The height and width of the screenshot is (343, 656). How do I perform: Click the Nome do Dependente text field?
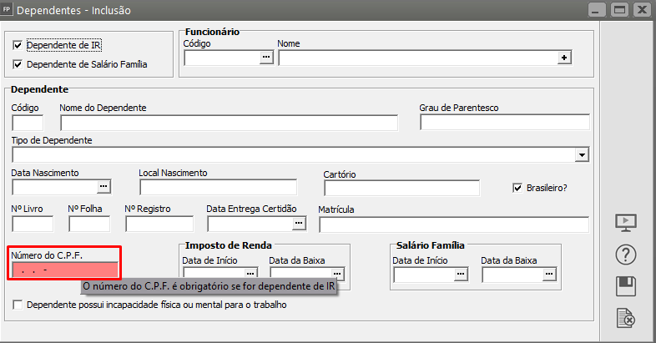229,124
